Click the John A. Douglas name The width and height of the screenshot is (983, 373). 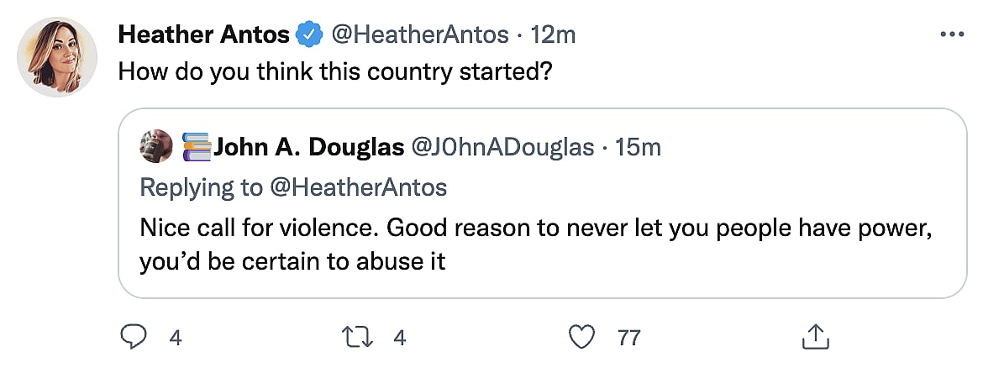tap(309, 147)
